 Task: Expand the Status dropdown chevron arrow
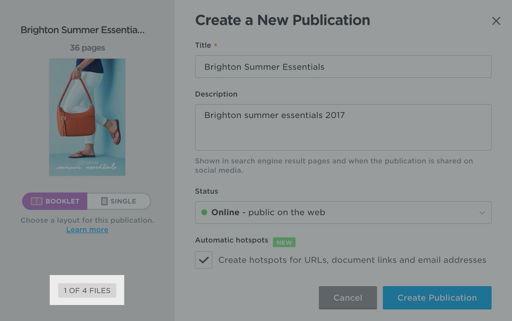[482, 213]
